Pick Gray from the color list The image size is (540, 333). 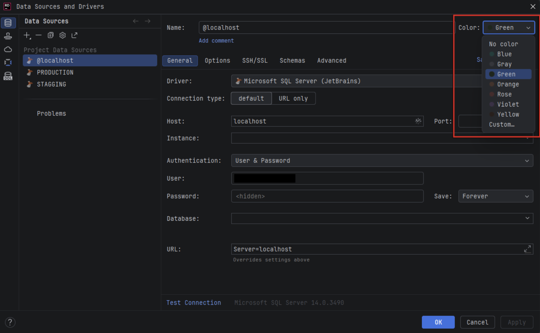[508, 64]
